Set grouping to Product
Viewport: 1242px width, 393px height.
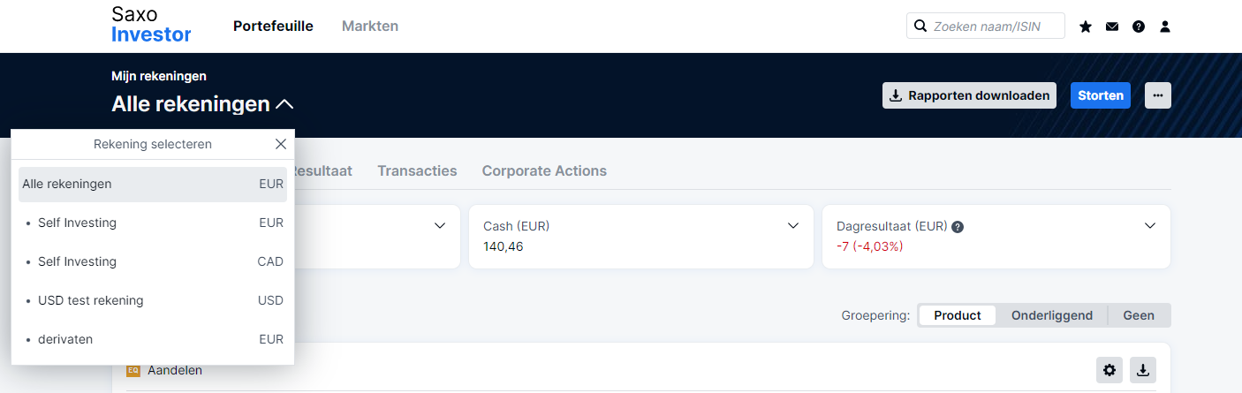(x=958, y=315)
